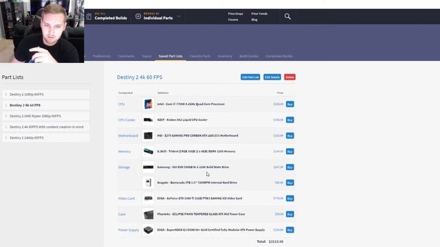Viewport: 440px width, 247px height.
Task: Click the Edit Details button
Action: [x=272, y=77]
